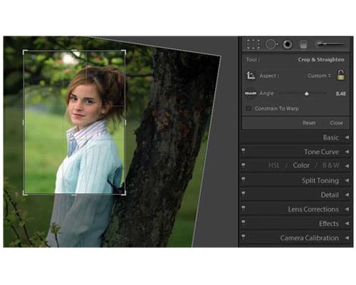
Task: Select the Adjustment Brush tool icon
Action: click(330, 44)
